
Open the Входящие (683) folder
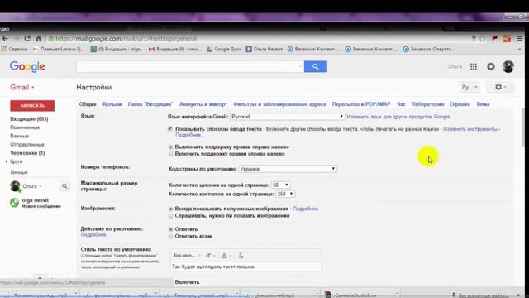pyautogui.click(x=29, y=119)
